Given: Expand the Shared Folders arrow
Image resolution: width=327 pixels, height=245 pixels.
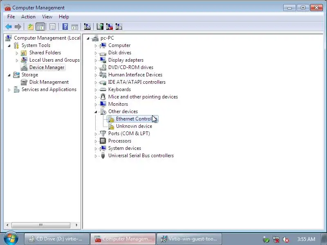Looking at the screenshot, I should (17, 53).
